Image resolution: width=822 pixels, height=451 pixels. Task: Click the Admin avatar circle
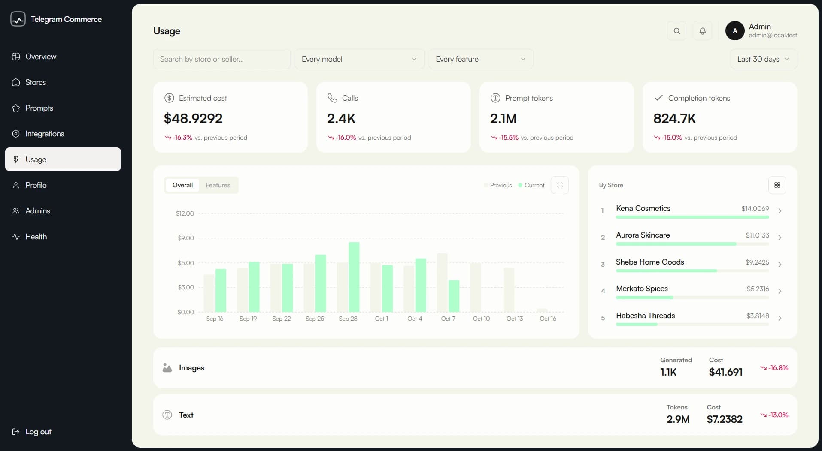735,31
